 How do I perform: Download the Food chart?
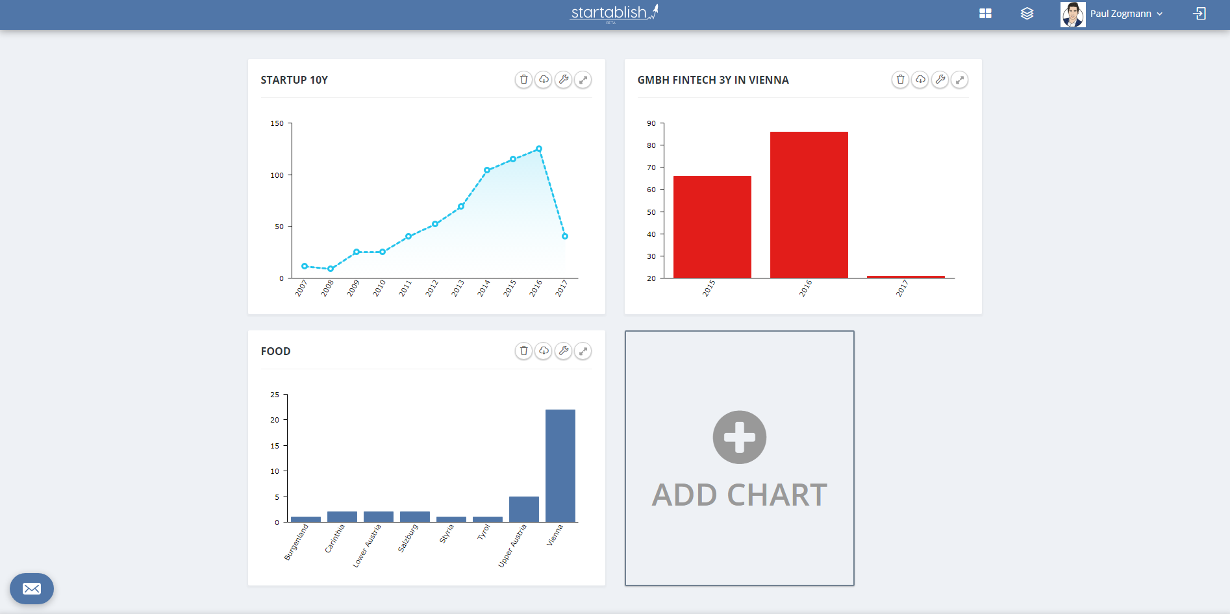544,351
